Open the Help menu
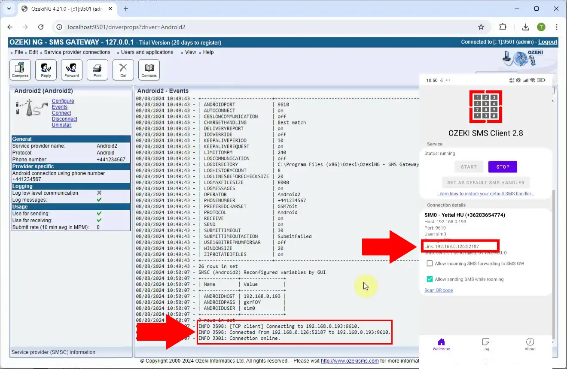The image size is (567, 369). pos(208,52)
